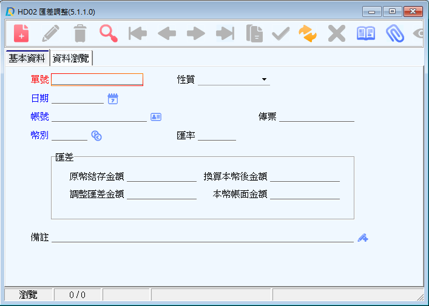Open the calendar picker next to 日期
The width and height of the screenshot is (429, 306).
113,99
